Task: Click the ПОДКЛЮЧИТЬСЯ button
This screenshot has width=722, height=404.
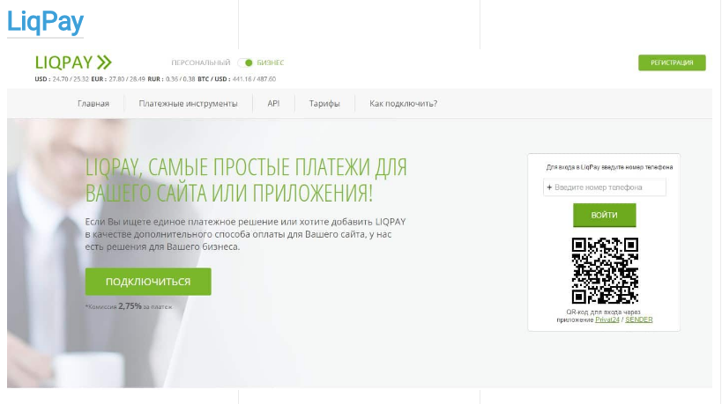Action: 148,282
